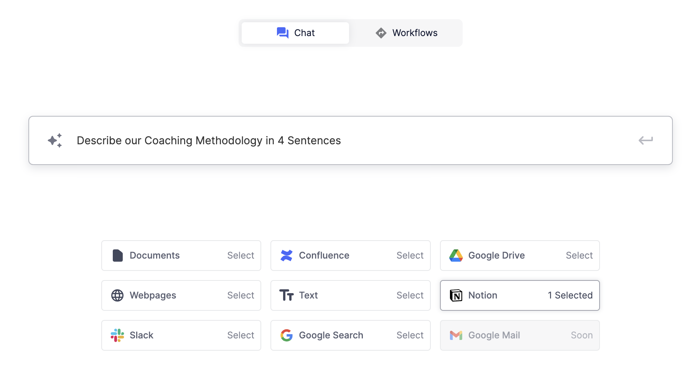Click Select next to Documents
Viewport: 692px width, 376px height.
[x=241, y=255]
